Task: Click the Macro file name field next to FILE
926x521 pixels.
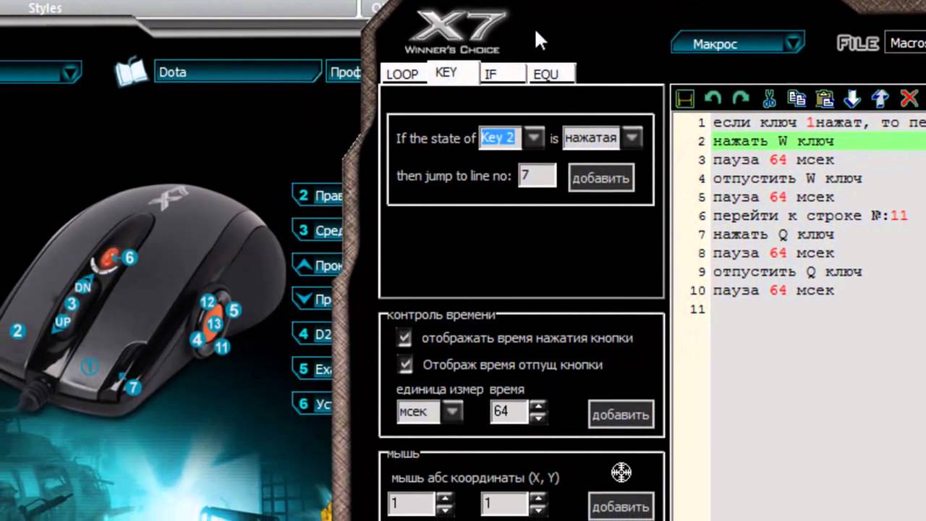Action: tap(905, 43)
